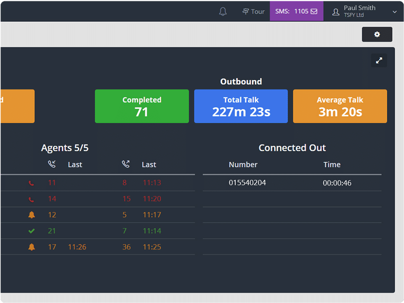404x303 pixels.
Task: Click connected number 015540204
Action: pyautogui.click(x=247, y=183)
